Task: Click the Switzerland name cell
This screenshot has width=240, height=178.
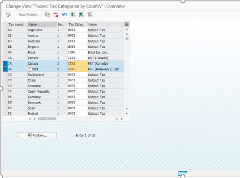Action: (42, 75)
